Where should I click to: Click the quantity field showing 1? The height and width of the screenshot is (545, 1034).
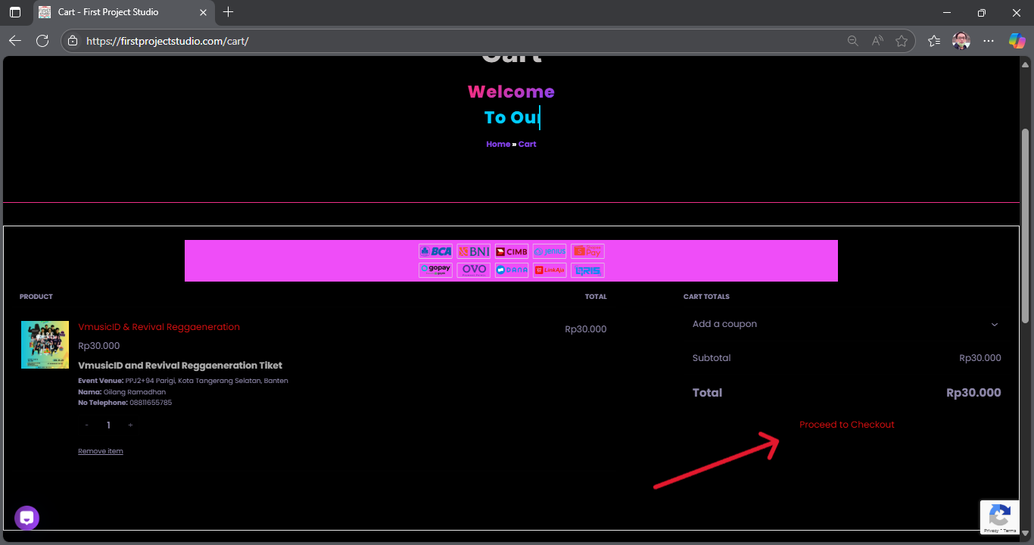(x=108, y=425)
